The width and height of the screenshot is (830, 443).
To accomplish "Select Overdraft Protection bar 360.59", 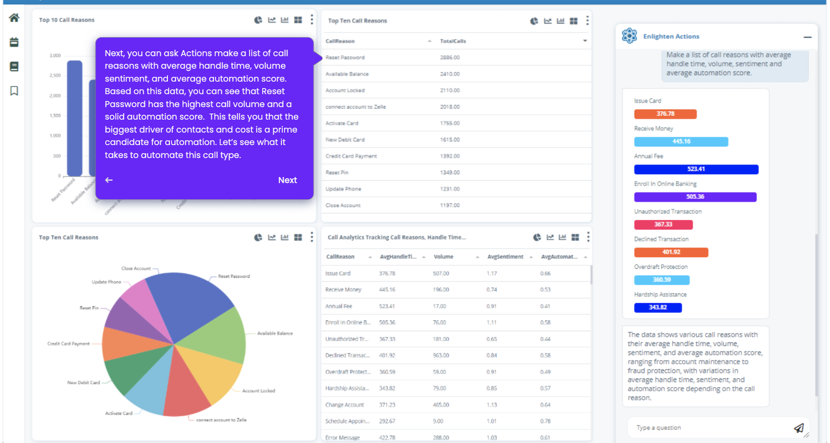I will pyautogui.click(x=662, y=280).
